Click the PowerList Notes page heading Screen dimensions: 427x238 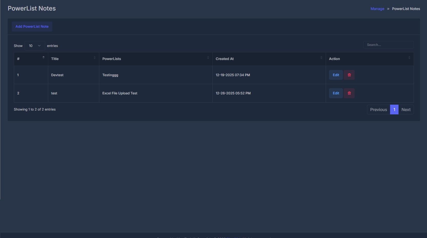point(32,8)
